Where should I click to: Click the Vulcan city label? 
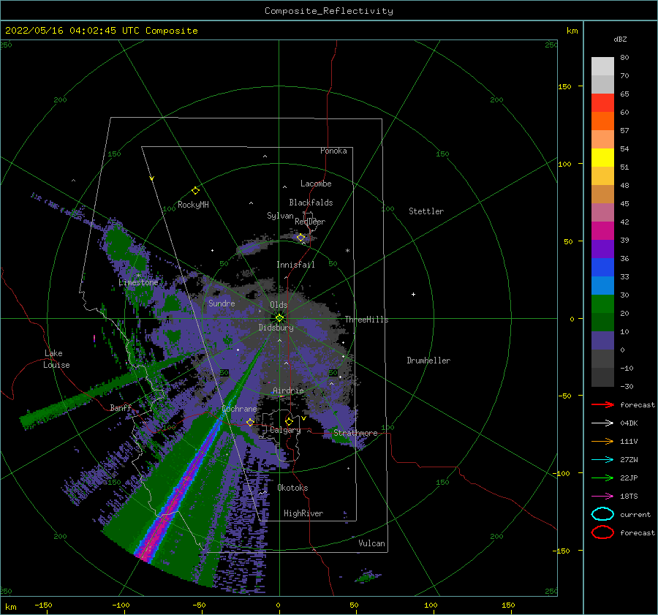(x=372, y=543)
